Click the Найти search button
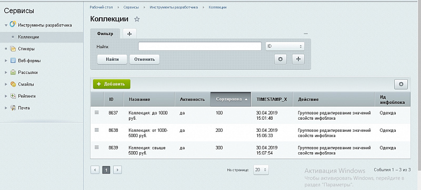The image size is (421, 190). [112, 59]
